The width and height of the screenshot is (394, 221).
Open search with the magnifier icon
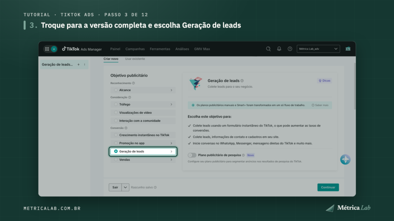click(268, 49)
